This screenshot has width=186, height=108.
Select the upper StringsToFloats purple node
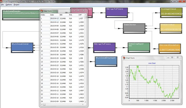117,13
